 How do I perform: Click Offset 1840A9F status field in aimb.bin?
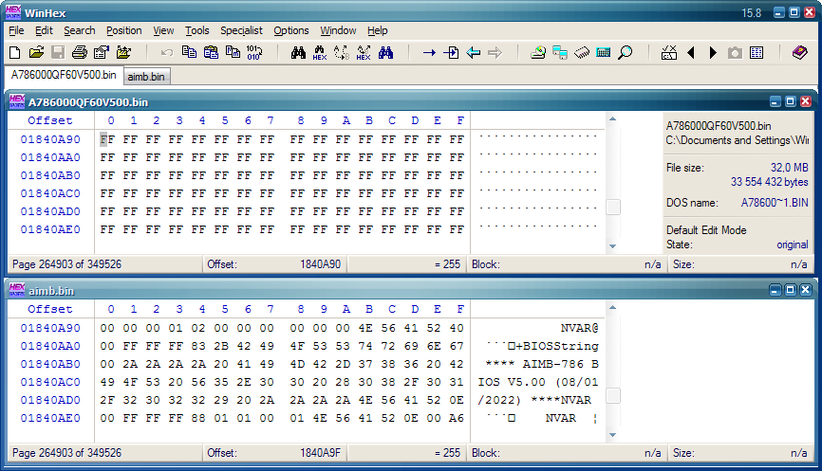pyautogui.click(x=274, y=453)
